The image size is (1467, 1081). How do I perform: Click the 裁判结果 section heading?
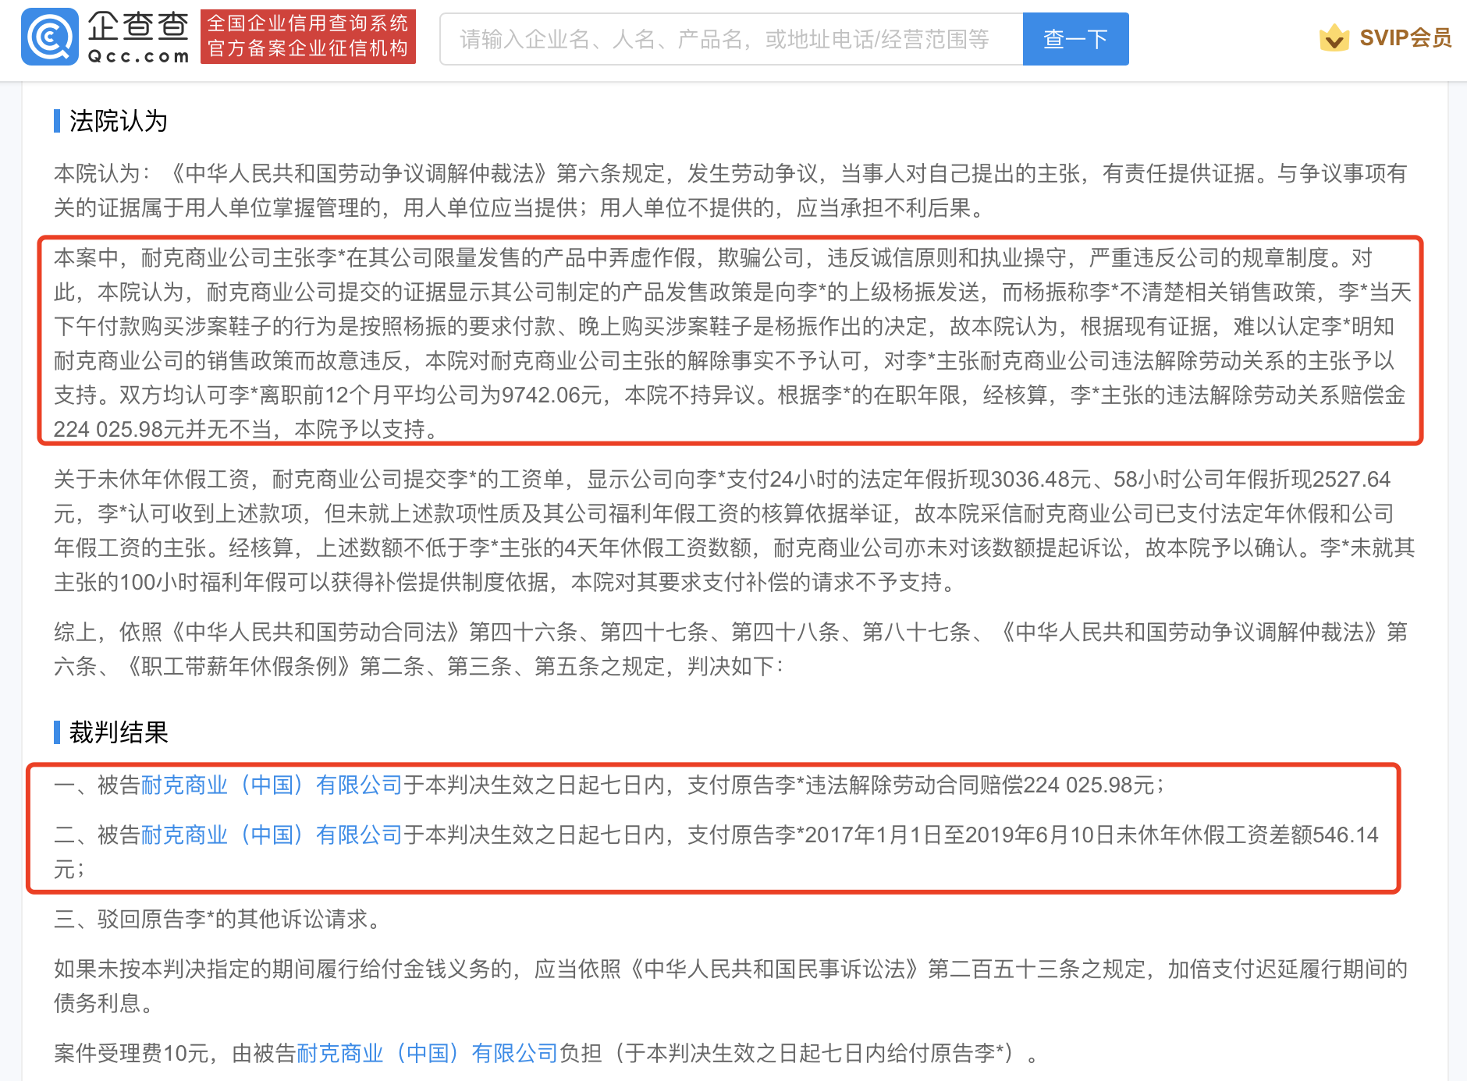coord(118,732)
